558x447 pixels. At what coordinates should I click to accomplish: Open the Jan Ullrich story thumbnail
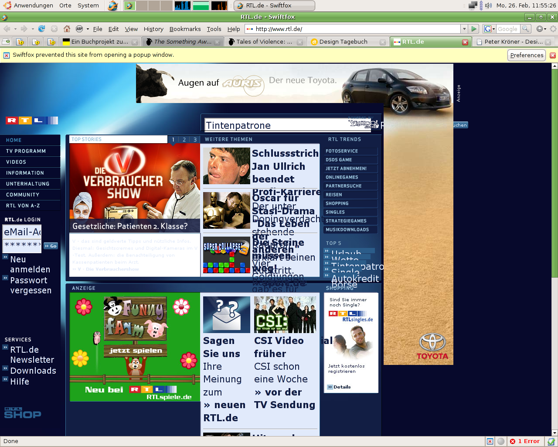coord(226,166)
